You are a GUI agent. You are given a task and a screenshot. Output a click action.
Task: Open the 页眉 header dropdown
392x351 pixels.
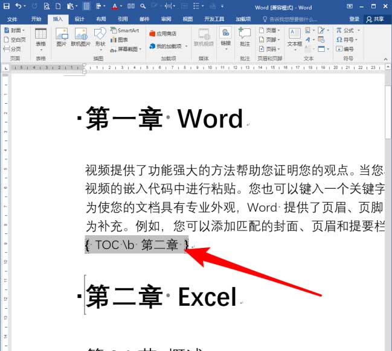269,30
